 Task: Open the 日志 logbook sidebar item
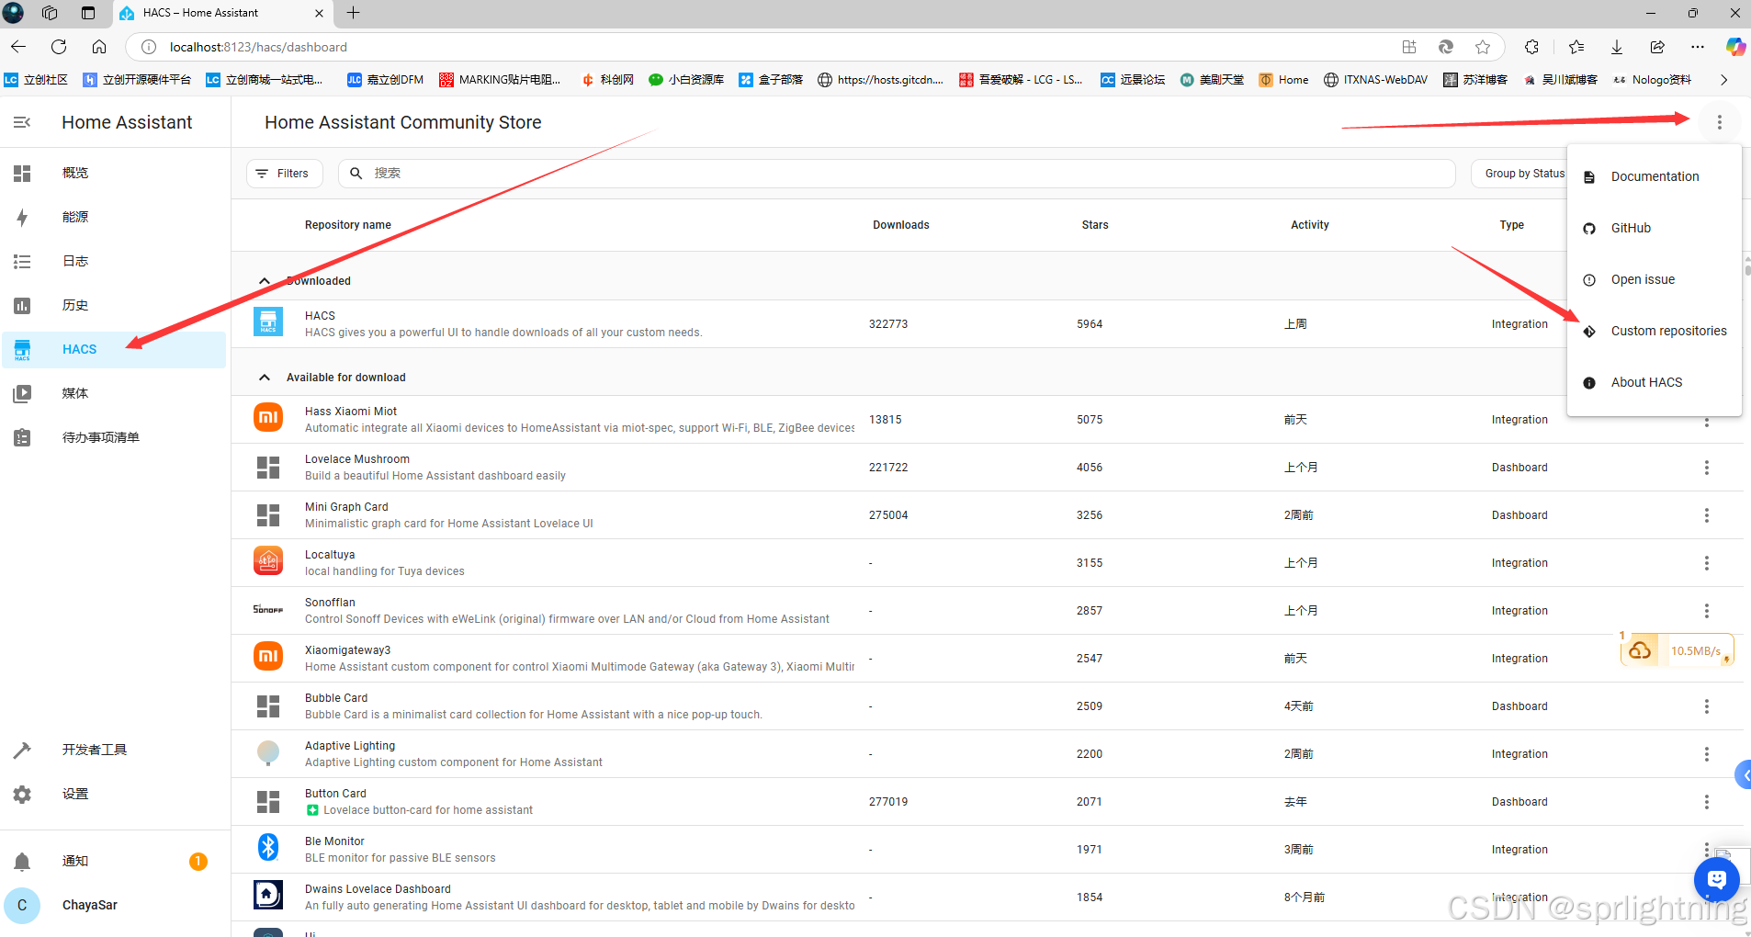click(114, 261)
